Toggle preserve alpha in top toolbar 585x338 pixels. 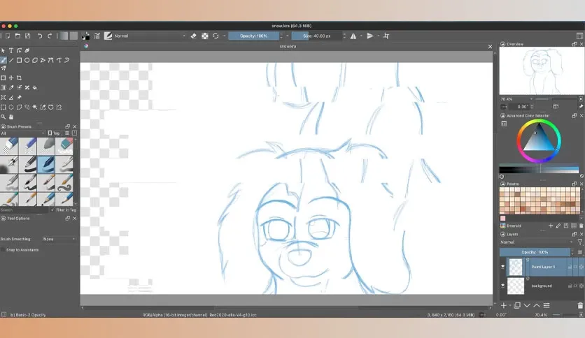click(x=205, y=36)
